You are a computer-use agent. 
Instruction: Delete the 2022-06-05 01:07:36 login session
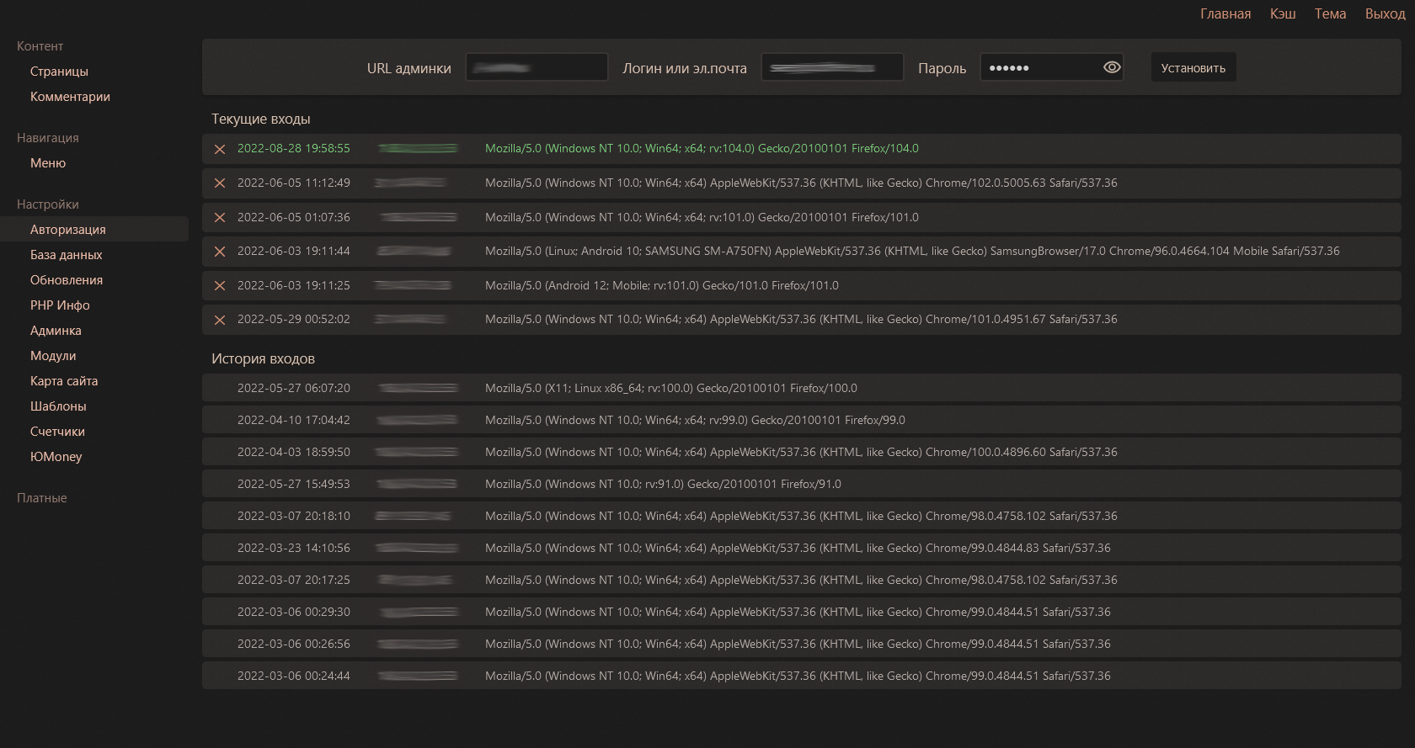click(220, 218)
